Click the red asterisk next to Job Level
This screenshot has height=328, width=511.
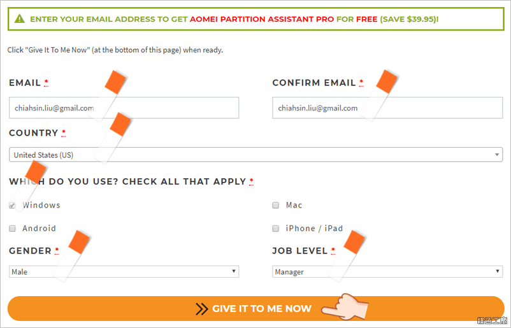[x=333, y=251]
